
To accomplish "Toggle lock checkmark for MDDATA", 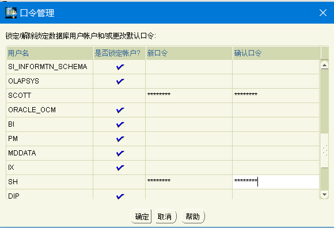I will (120, 153).
